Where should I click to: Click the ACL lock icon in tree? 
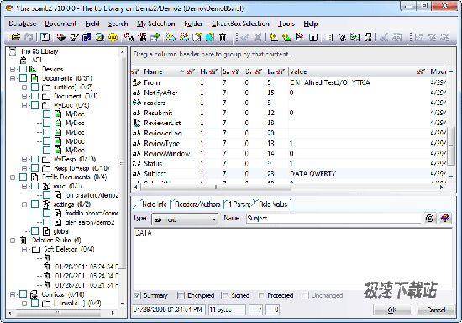(23, 61)
